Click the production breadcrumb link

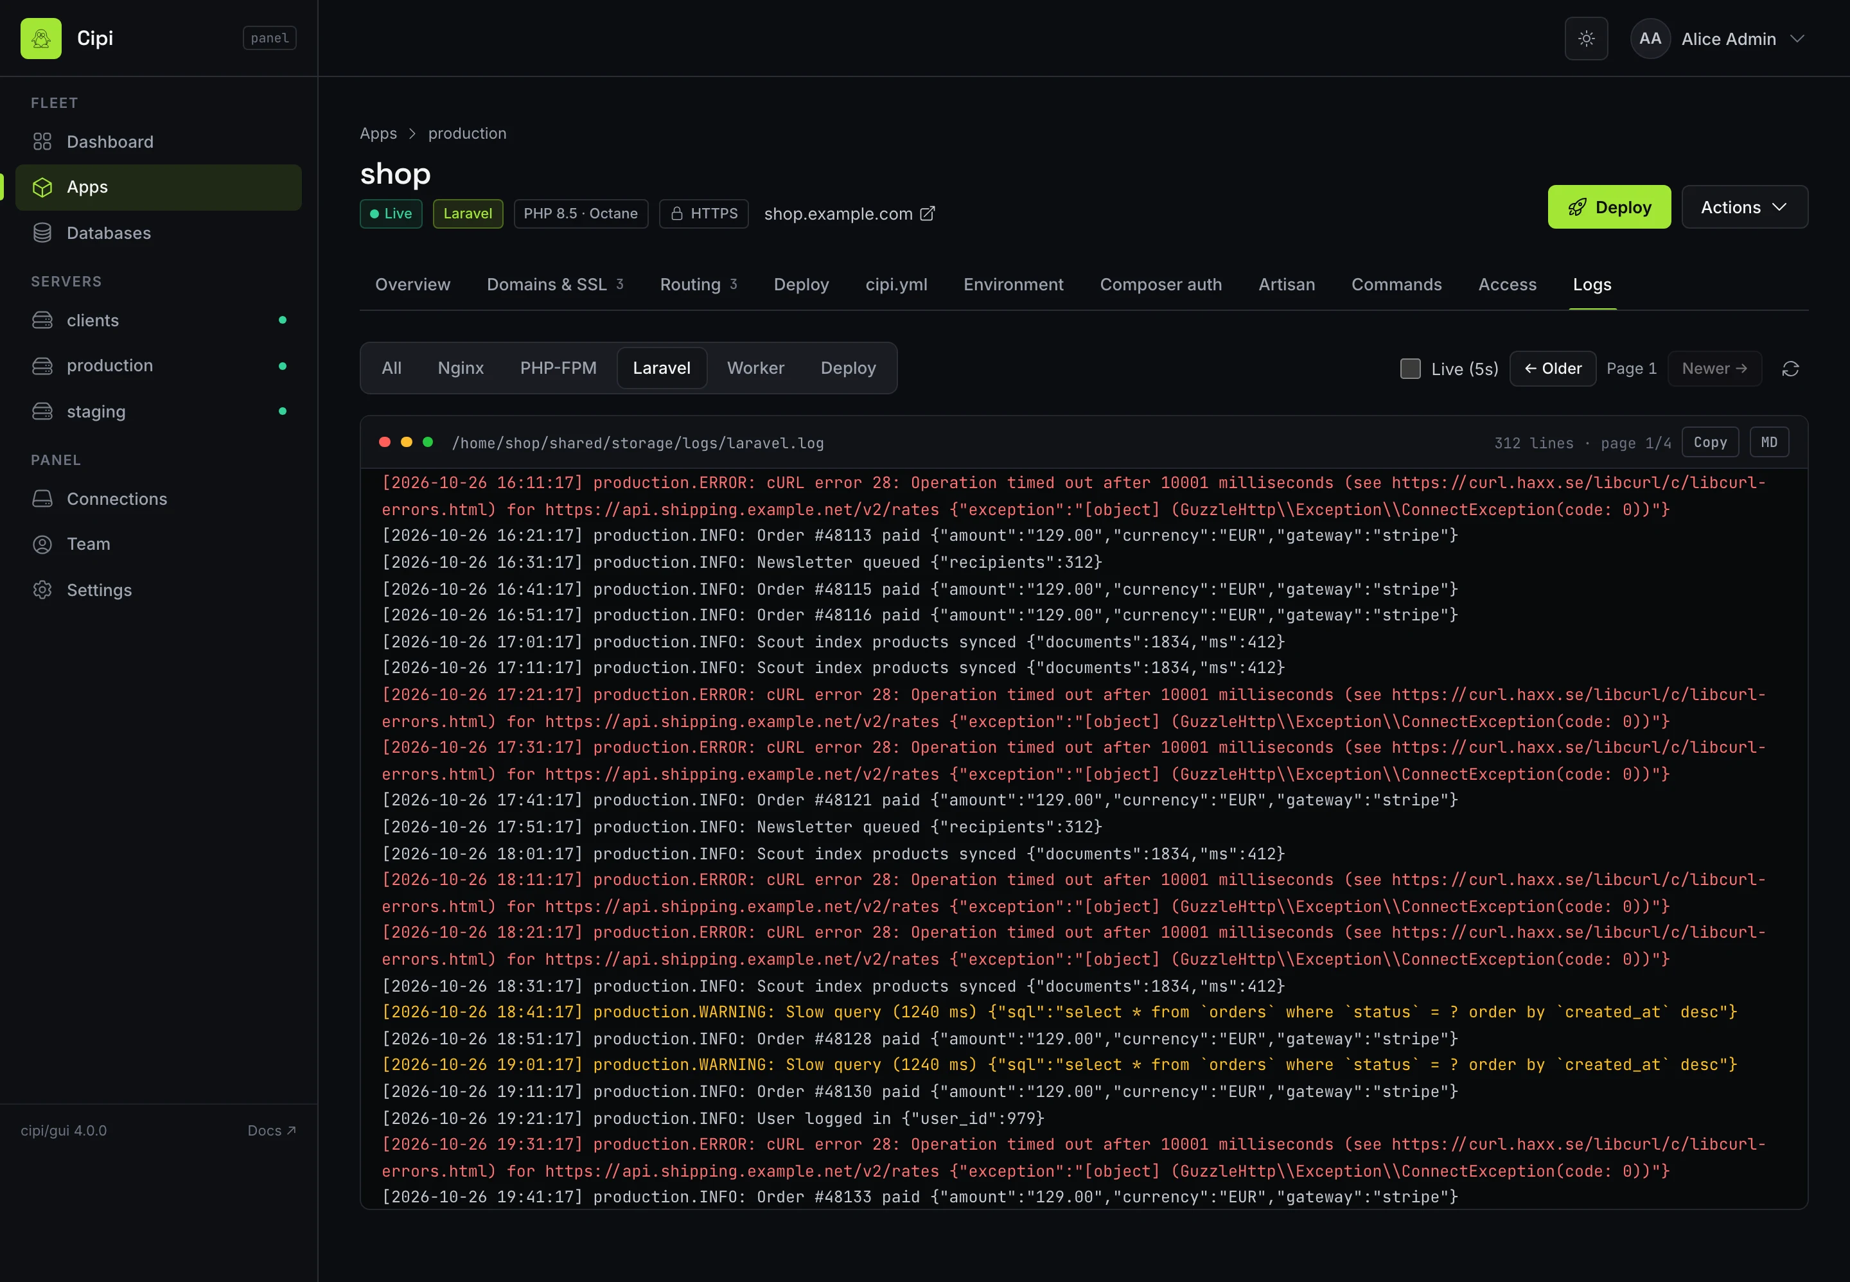(467, 134)
